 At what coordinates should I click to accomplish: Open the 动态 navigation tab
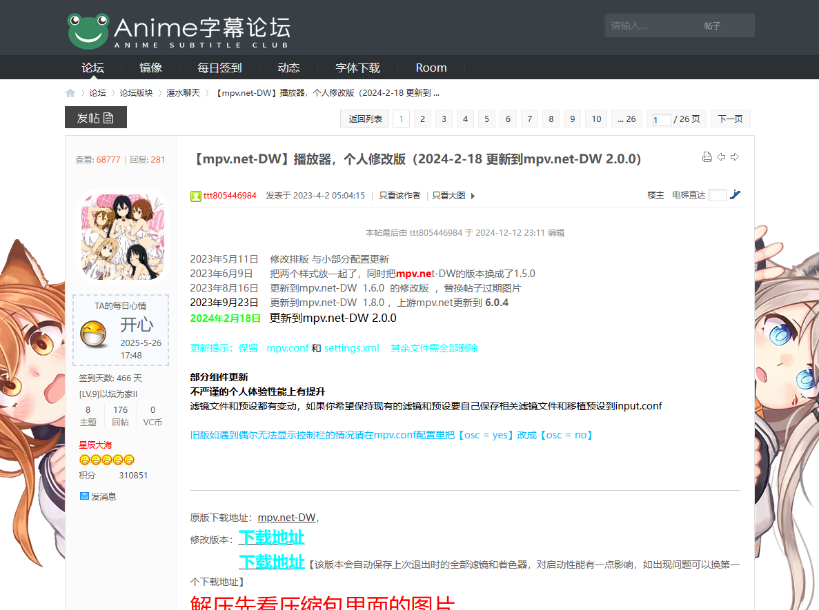[288, 68]
